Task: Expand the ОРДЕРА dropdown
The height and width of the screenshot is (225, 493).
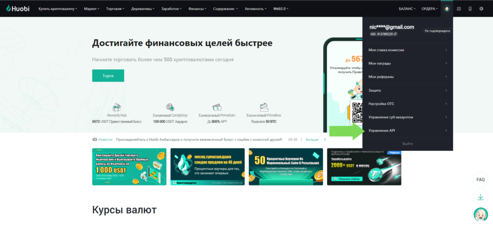Action: [x=430, y=9]
